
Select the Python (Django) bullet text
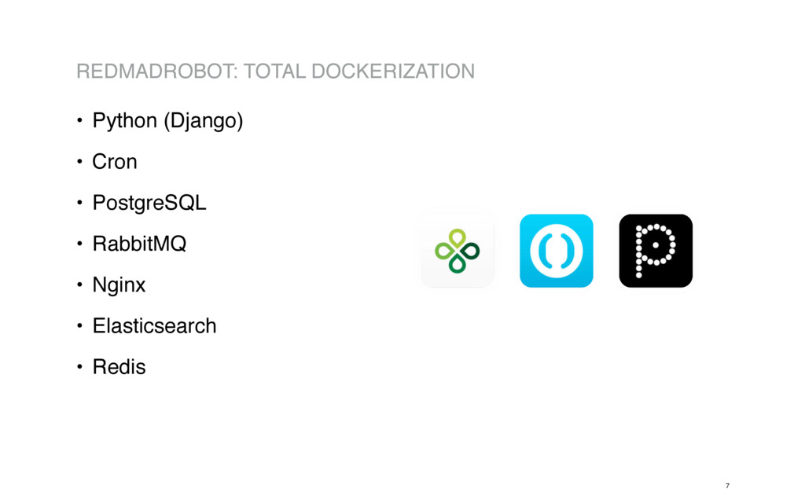(x=167, y=121)
